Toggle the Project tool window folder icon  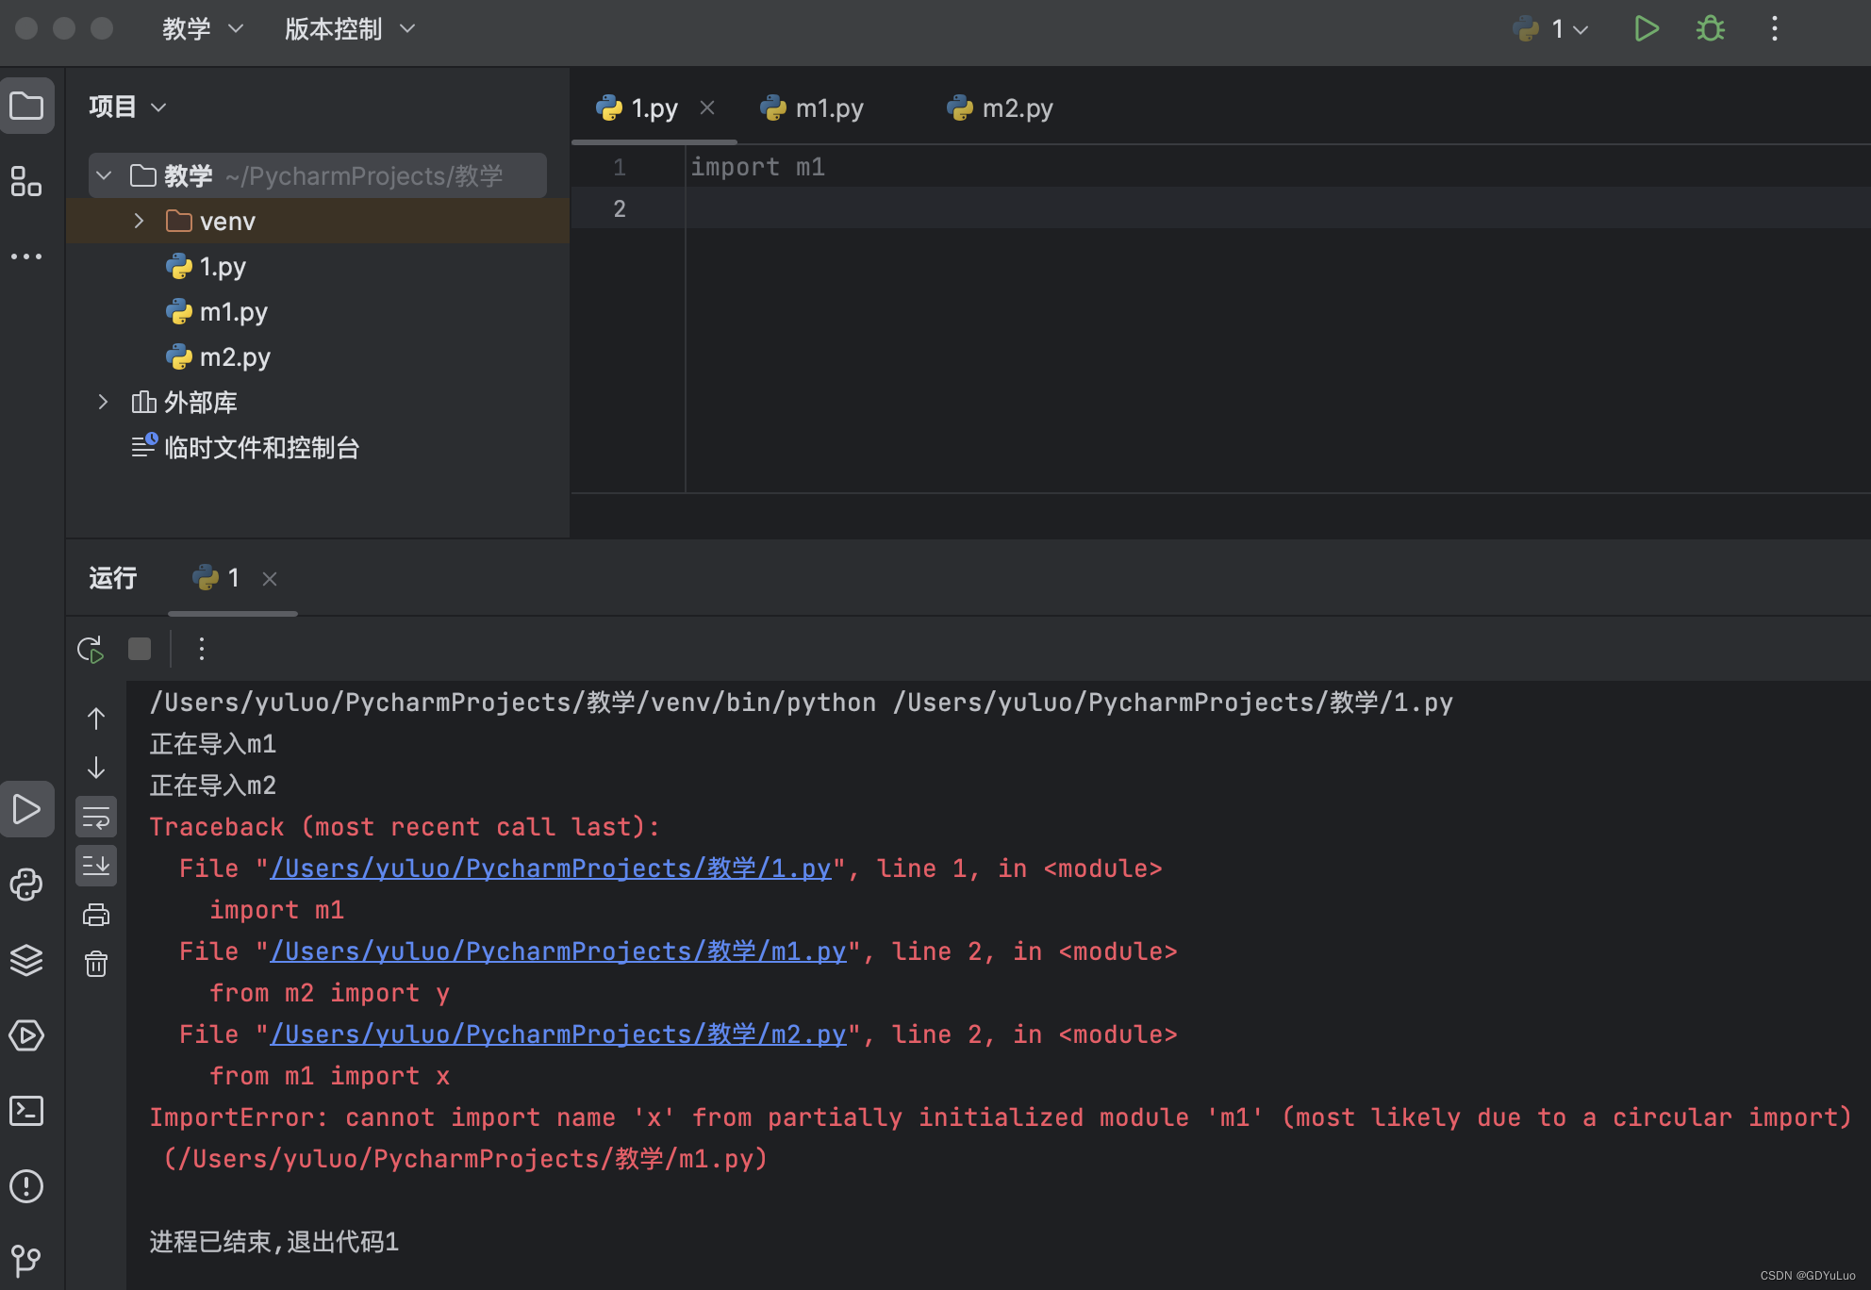tap(26, 107)
